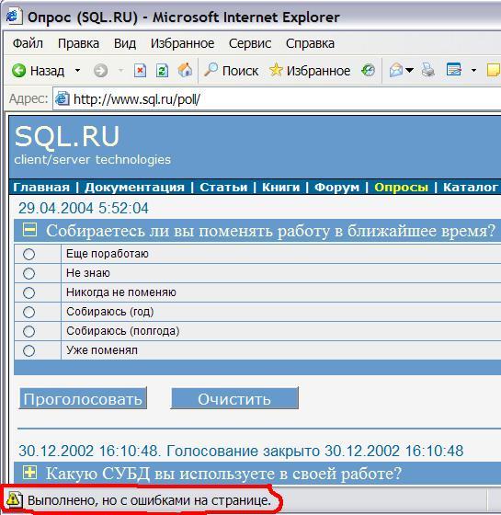The width and height of the screenshot is (501, 515).
Task: Open the Книги link
Action: point(280,188)
